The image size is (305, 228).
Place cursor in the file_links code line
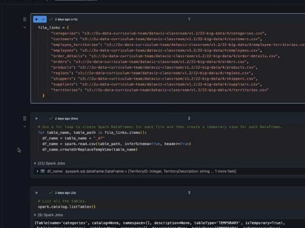click(x=53, y=27)
